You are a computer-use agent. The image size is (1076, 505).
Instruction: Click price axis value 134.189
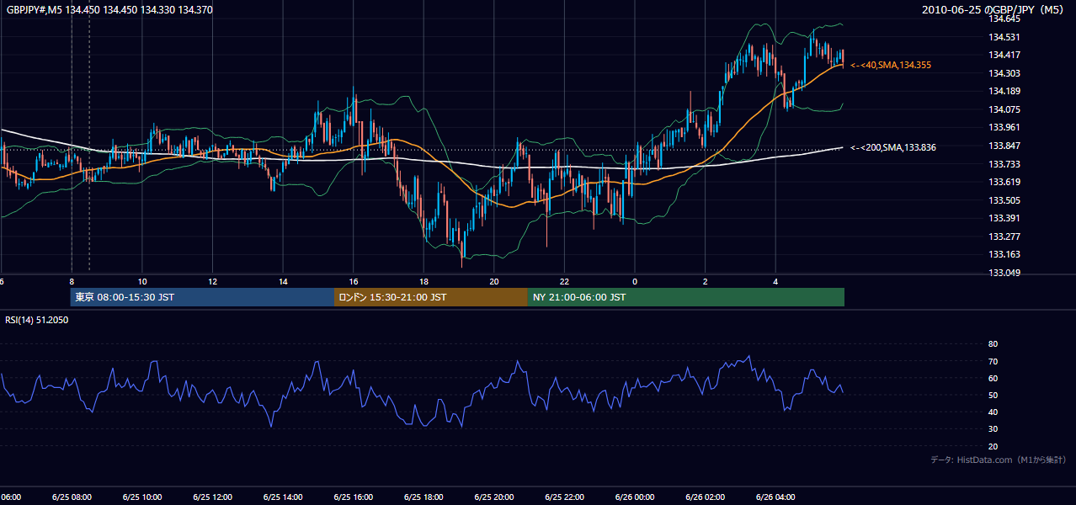pyautogui.click(x=1004, y=92)
